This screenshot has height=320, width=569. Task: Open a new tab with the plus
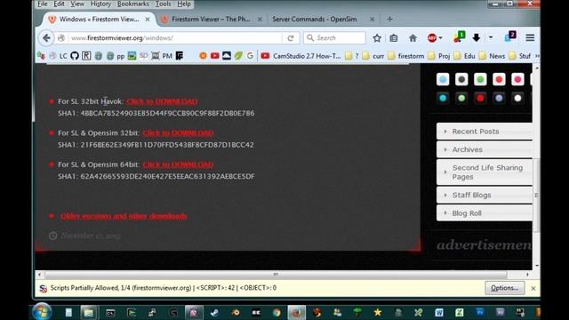[389, 20]
